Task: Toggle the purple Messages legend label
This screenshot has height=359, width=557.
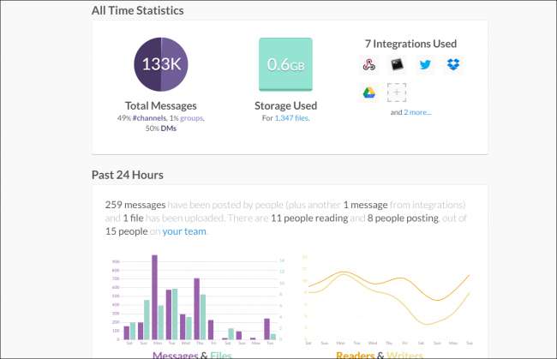Action: [x=177, y=355]
